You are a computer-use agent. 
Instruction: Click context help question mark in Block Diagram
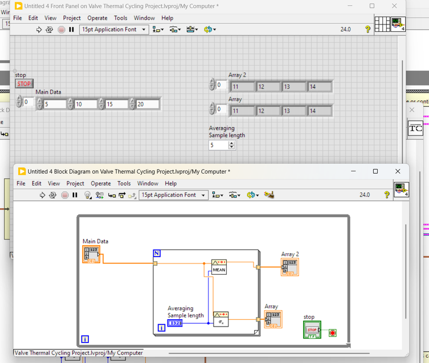pyautogui.click(x=387, y=195)
